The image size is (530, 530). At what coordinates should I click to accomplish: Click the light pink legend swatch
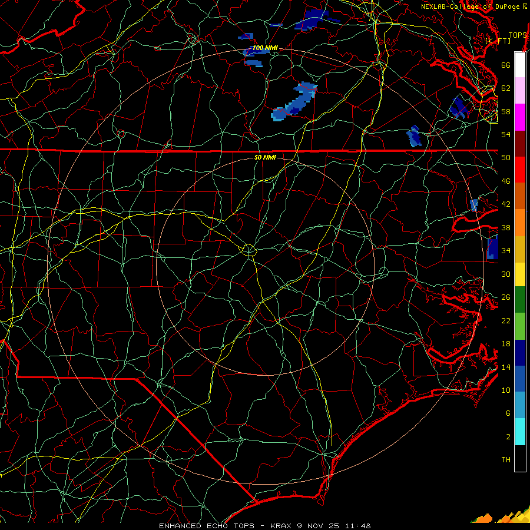(520, 90)
